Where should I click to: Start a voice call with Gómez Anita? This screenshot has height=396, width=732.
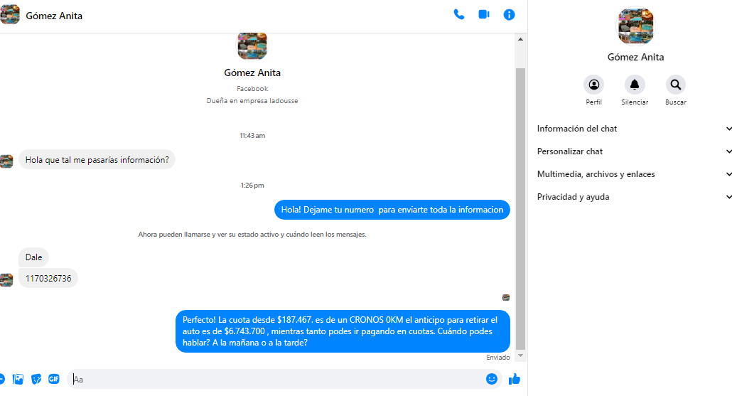(x=458, y=14)
